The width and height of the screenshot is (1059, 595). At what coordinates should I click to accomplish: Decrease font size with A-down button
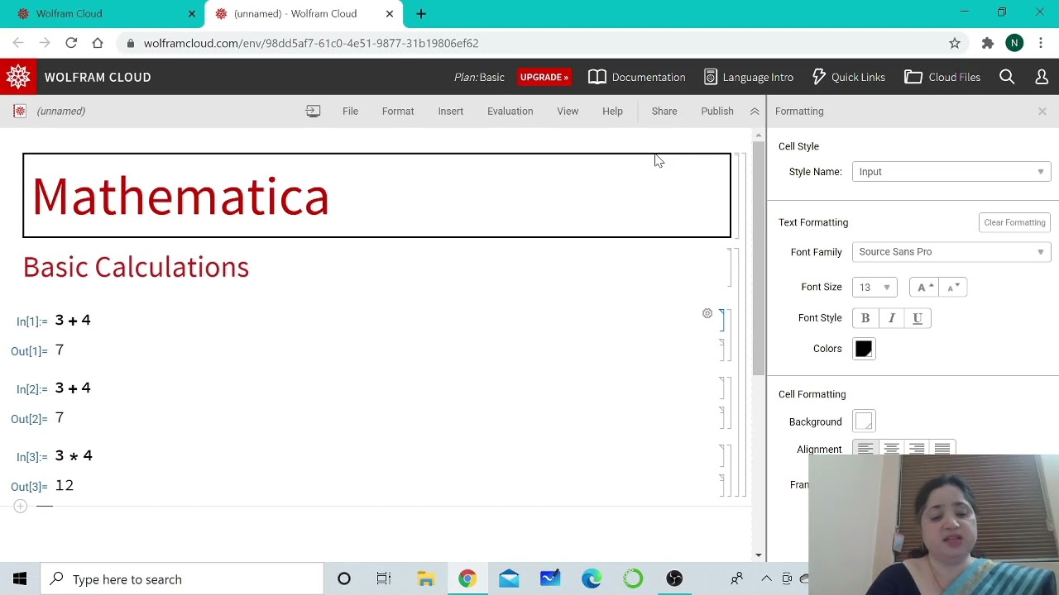[952, 288]
